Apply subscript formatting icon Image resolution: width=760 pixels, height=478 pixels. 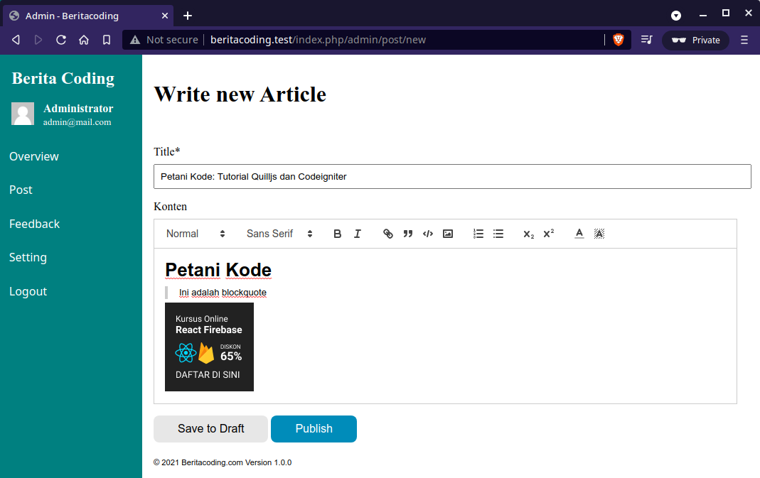coord(528,233)
